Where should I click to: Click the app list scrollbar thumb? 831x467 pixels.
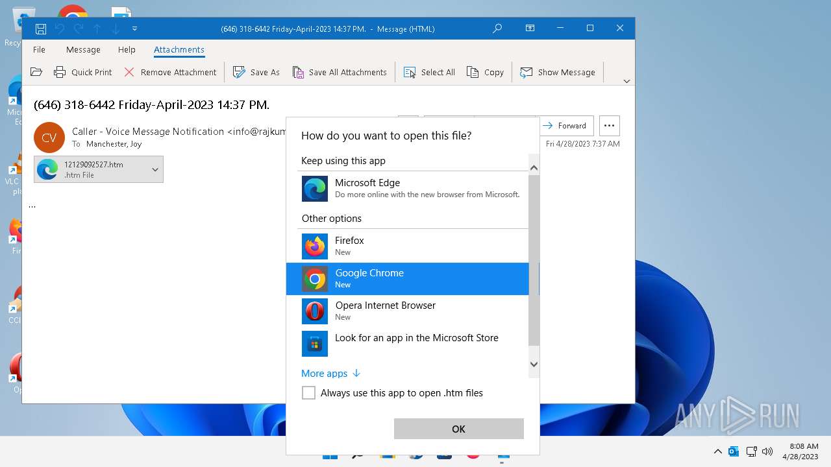pyautogui.click(x=534, y=259)
